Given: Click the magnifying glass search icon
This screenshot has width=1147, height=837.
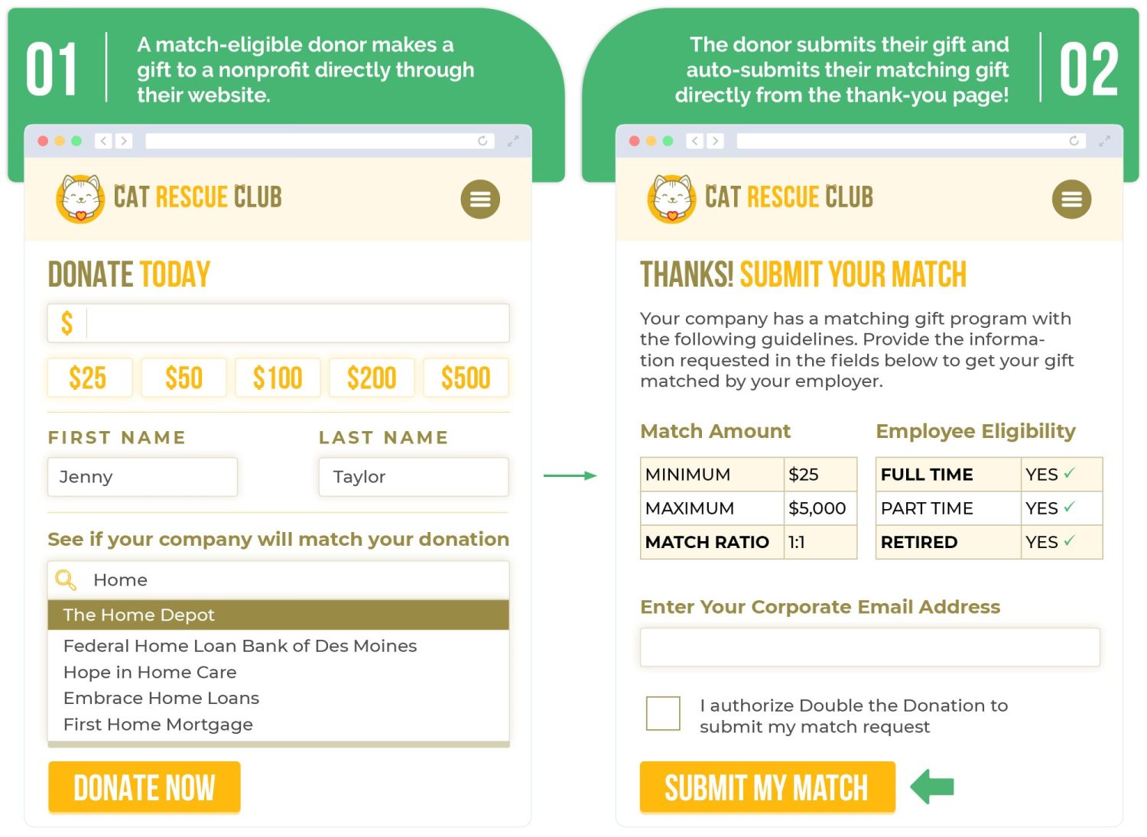Looking at the screenshot, I should tap(65, 579).
